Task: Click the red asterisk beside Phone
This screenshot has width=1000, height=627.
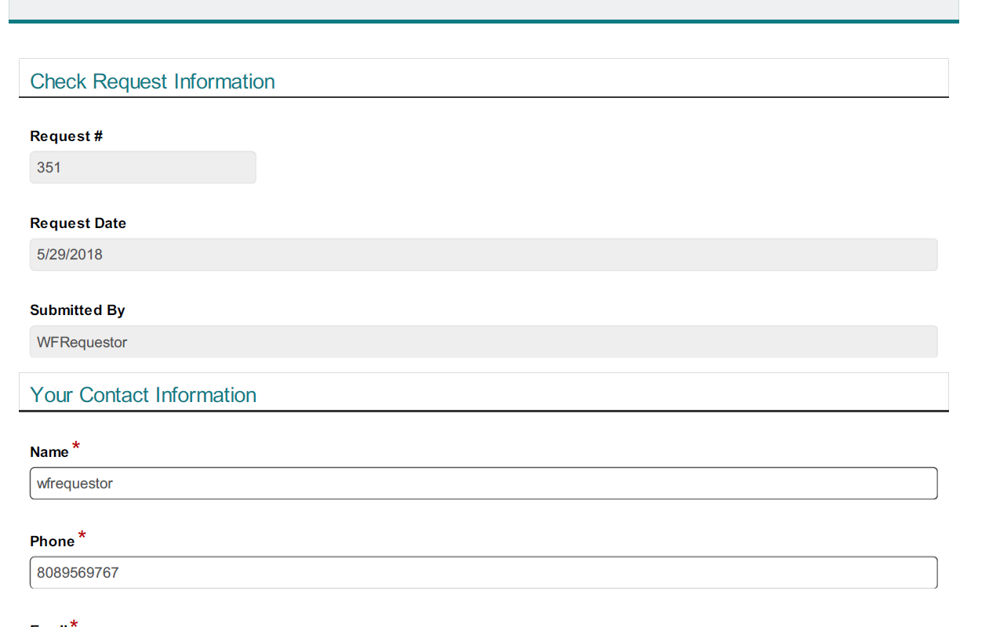Action: (x=82, y=536)
